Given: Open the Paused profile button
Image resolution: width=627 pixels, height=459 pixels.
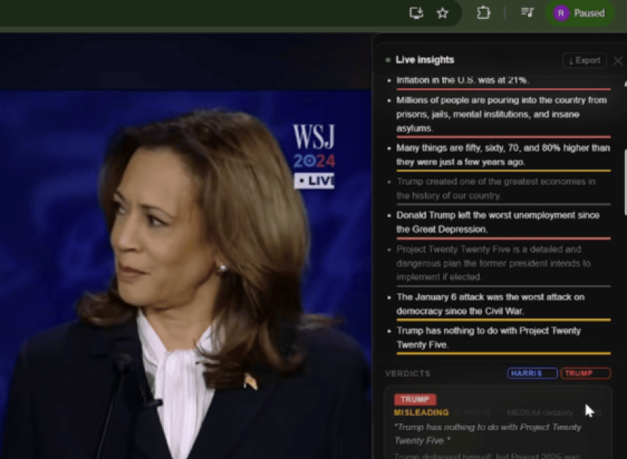Looking at the screenshot, I should tap(579, 13).
